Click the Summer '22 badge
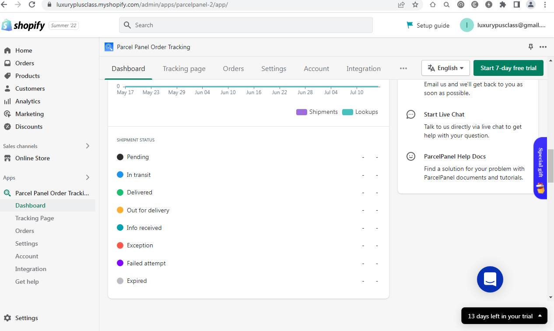 tap(63, 25)
